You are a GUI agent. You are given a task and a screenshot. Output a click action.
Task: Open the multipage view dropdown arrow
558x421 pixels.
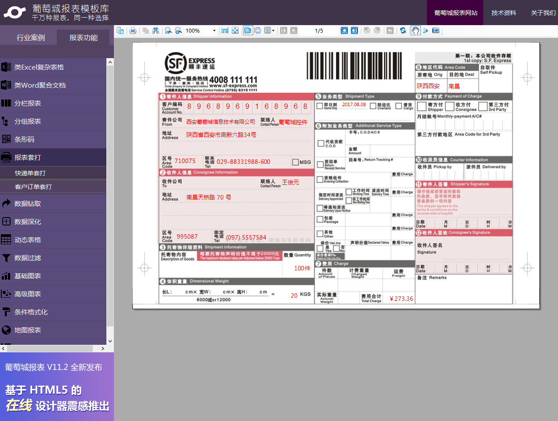coord(274,30)
